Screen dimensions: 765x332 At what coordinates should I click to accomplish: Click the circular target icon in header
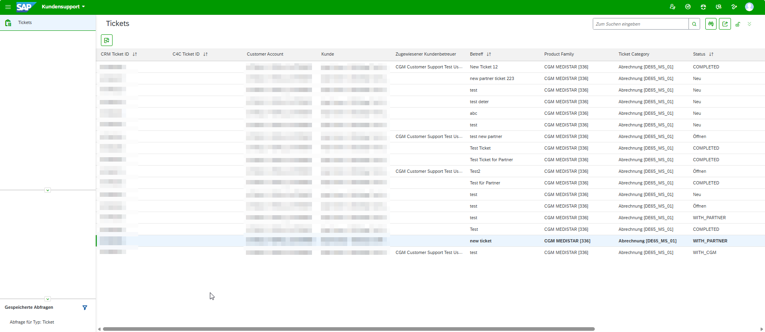click(x=688, y=7)
